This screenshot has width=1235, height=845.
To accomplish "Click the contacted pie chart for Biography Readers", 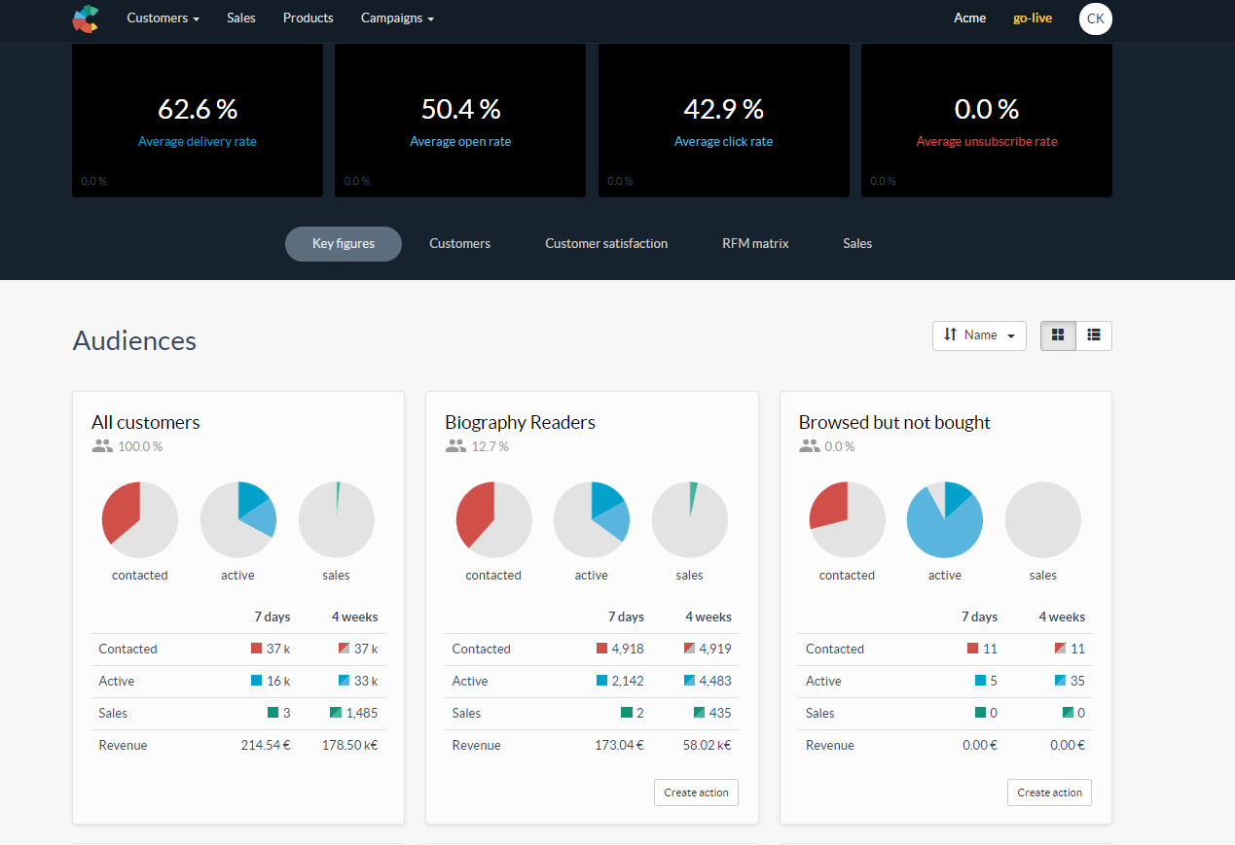I will coord(493,518).
